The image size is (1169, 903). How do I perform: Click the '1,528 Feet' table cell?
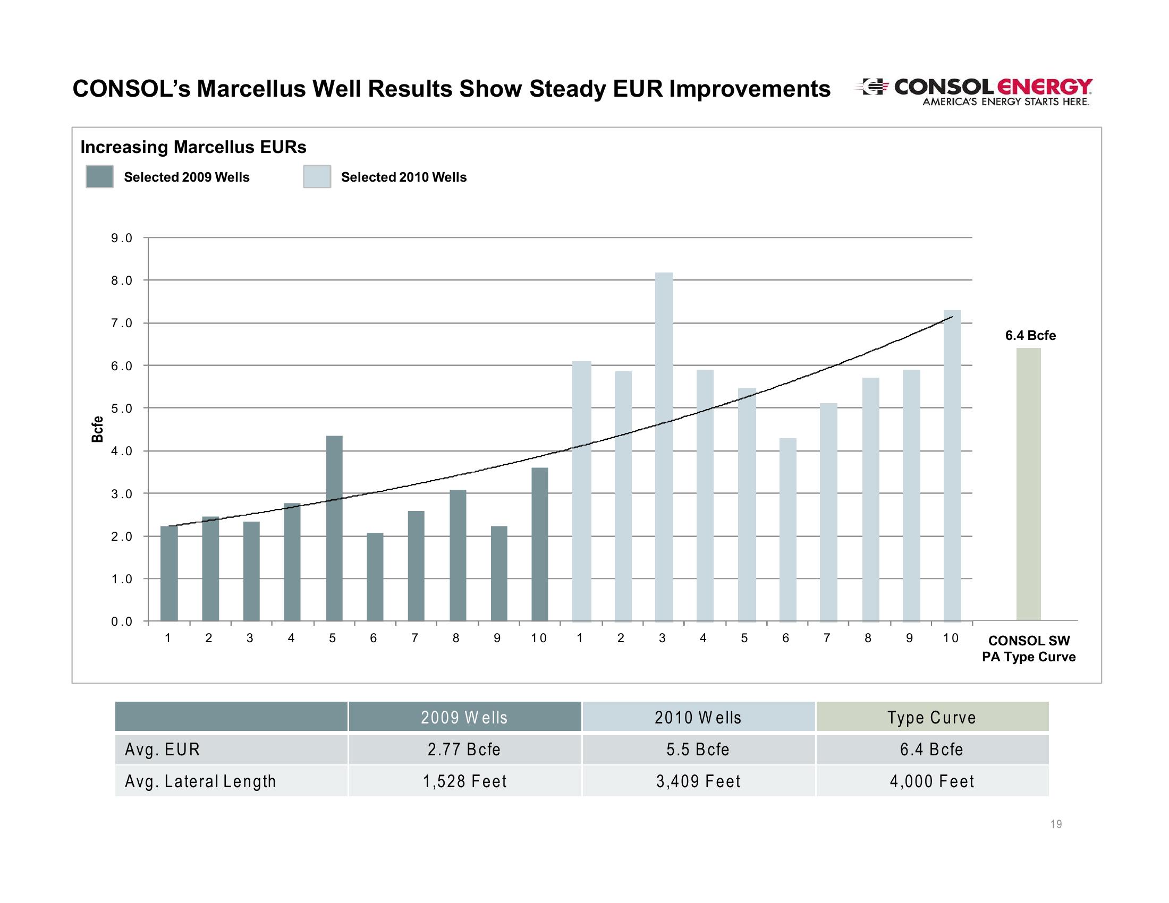pos(464,781)
